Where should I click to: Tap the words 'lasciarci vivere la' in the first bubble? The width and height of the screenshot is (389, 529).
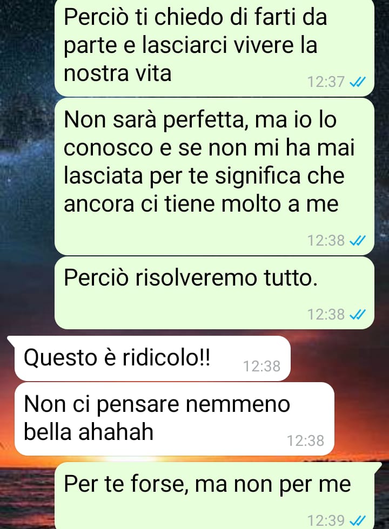[230, 45]
